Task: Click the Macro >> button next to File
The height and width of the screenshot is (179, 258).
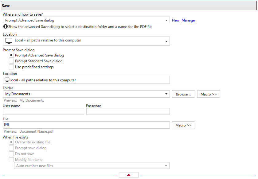Action: 183,125
